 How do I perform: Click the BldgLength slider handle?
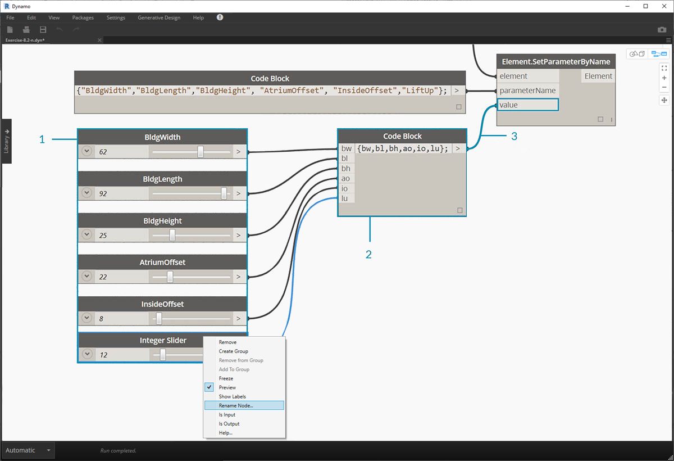(x=224, y=193)
